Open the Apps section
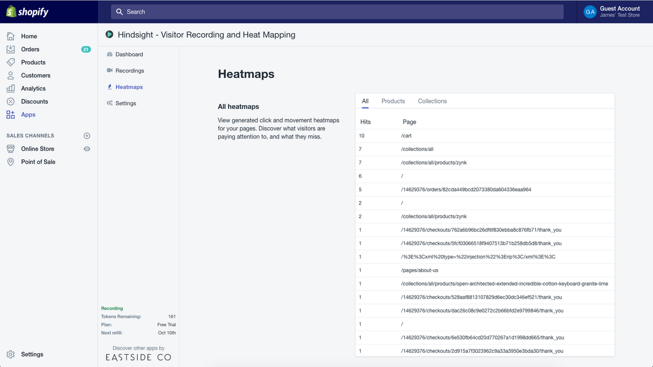This screenshot has height=367, width=653. coord(28,115)
